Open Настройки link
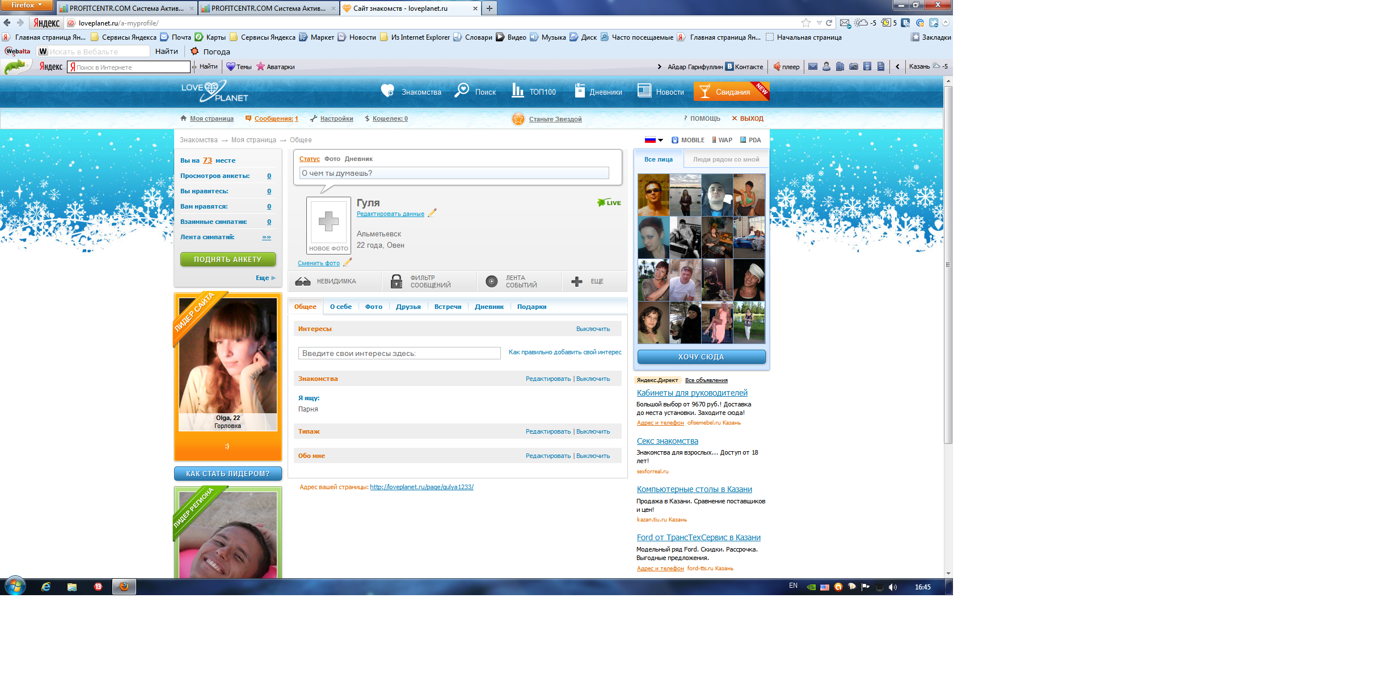The width and height of the screenshot is (1375, 687). [x=336, y=118]
